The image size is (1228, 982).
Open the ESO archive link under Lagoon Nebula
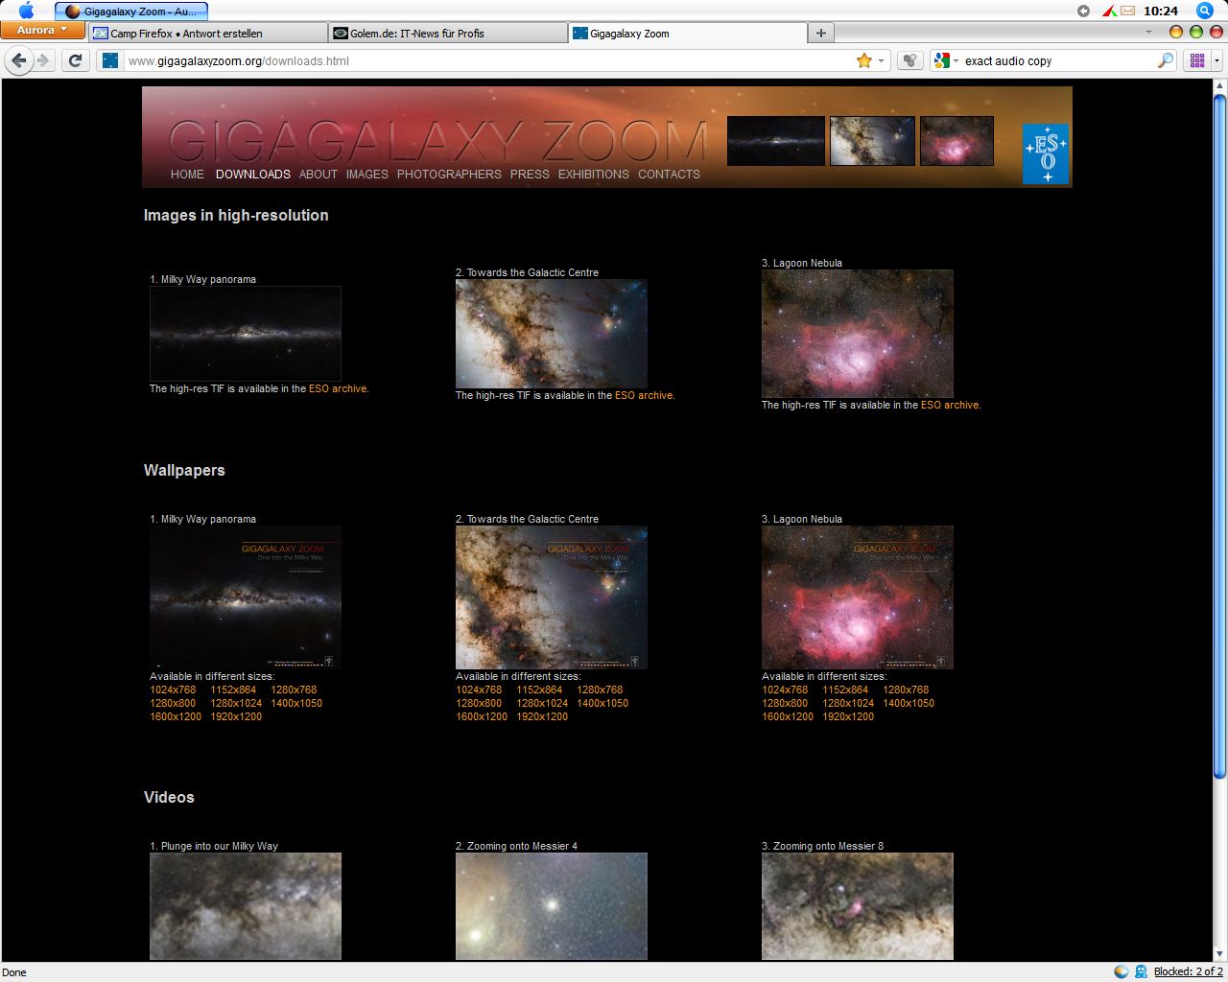[950, 406]
